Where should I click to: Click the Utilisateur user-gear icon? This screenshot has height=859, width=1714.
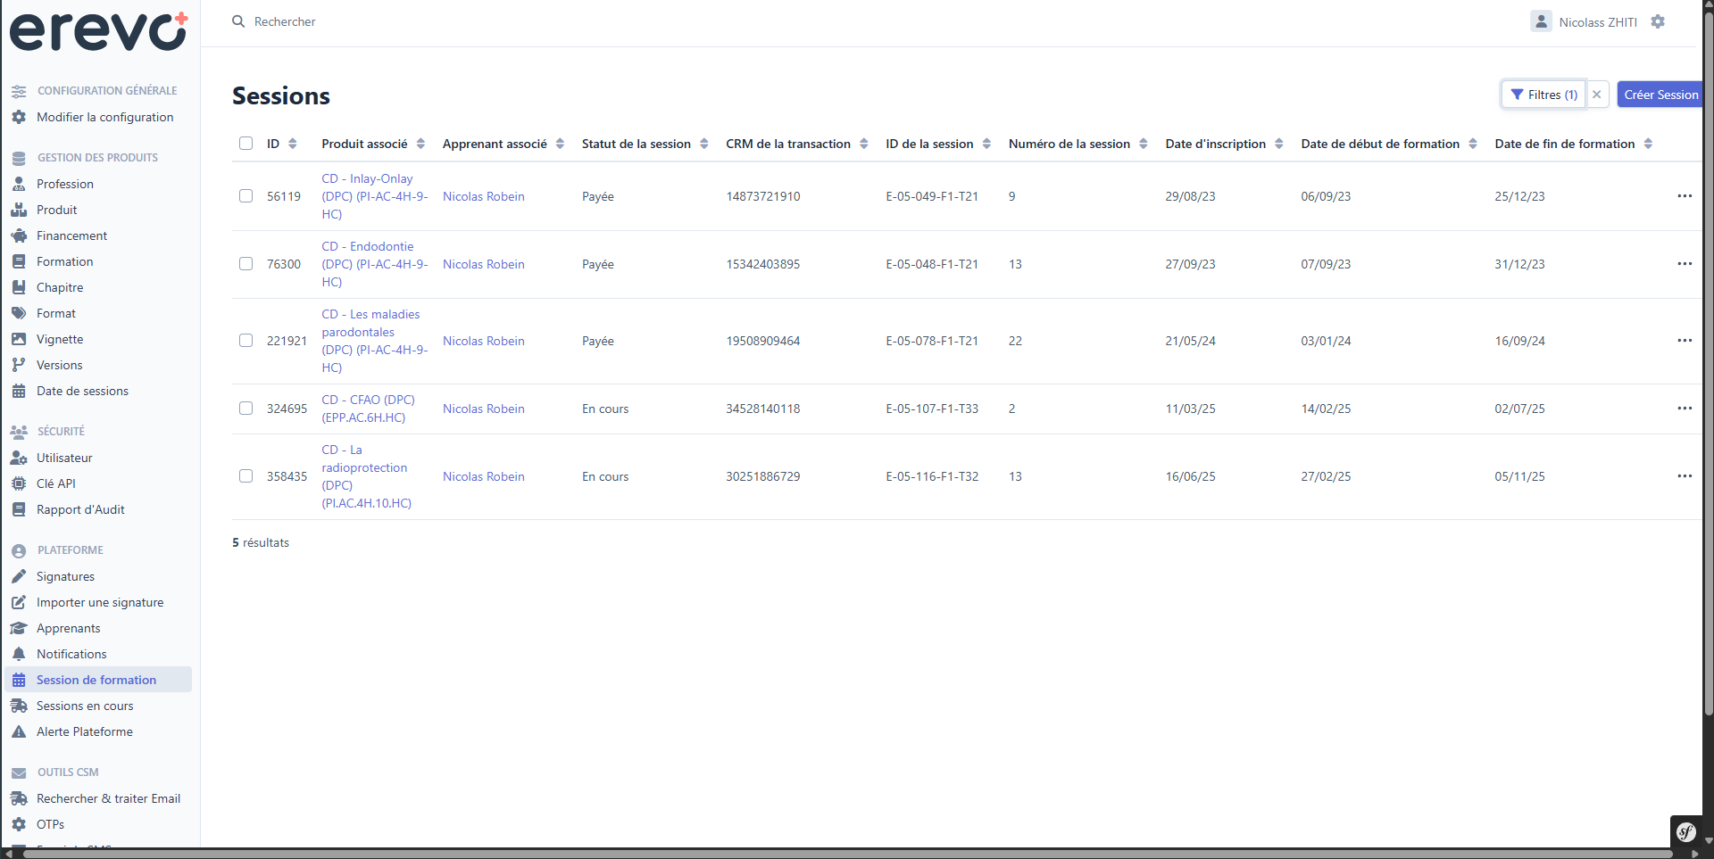click(19, 458)
